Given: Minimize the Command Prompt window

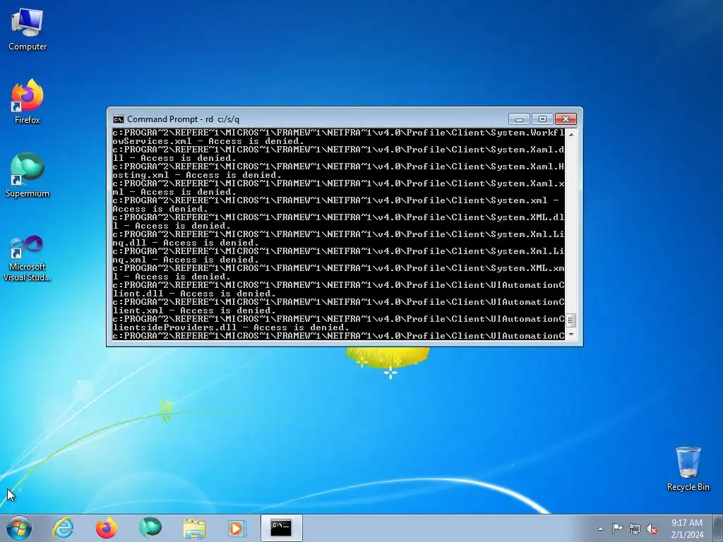Looking at the screenshot, I should (x=519, y=119).
